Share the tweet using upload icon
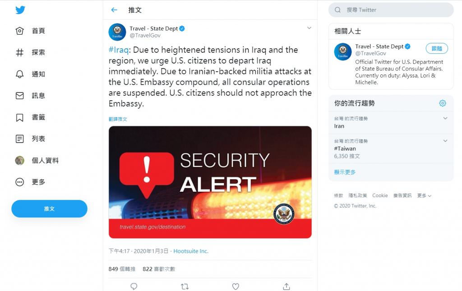462x291 pixels. click(286, 286)
